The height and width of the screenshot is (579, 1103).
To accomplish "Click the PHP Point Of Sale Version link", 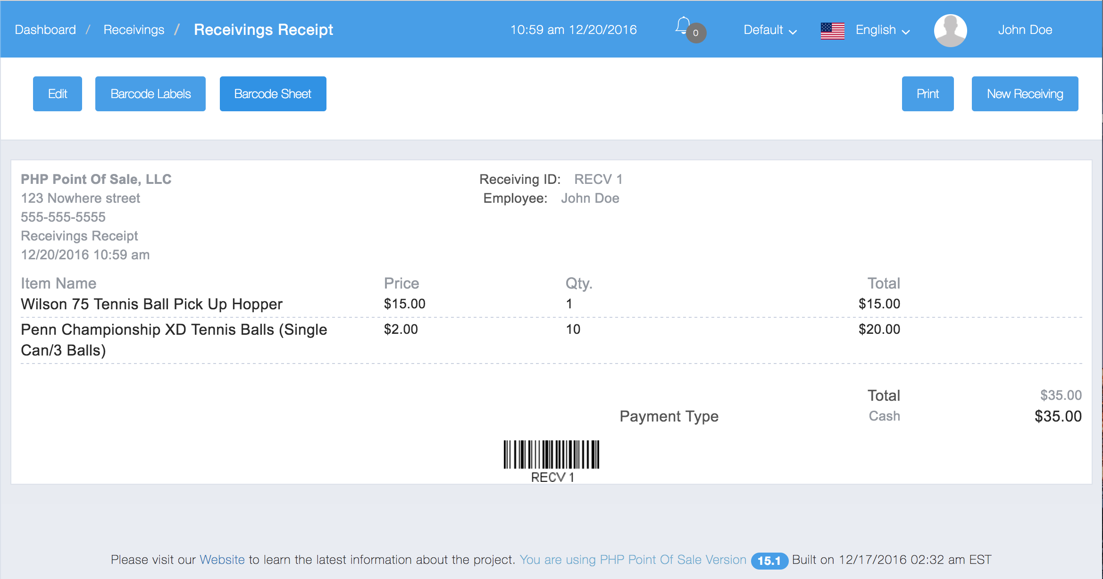I will [x=633, y=560].
